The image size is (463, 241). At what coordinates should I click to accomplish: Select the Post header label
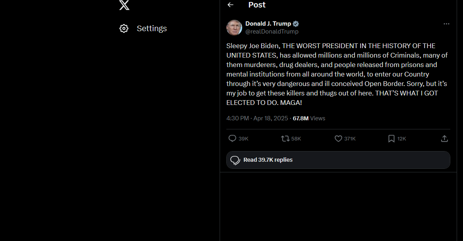point(256,5)
